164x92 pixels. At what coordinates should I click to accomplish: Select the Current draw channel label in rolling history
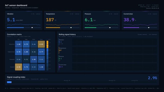[x=62, y=65]
